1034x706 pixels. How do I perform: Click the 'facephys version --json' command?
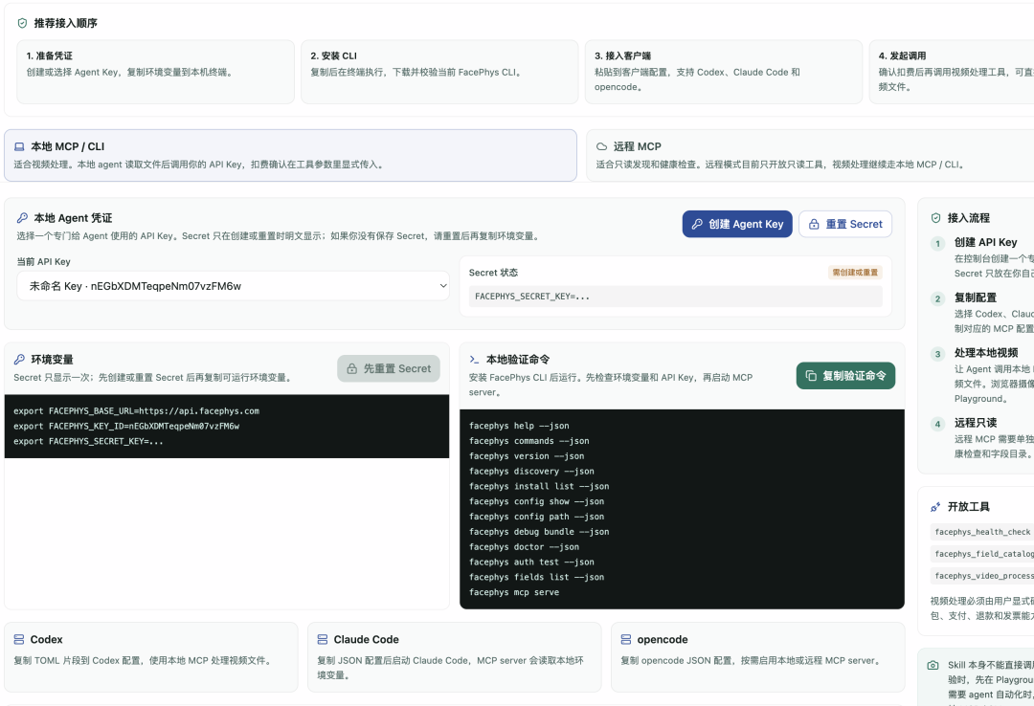(x=527, y=456)
